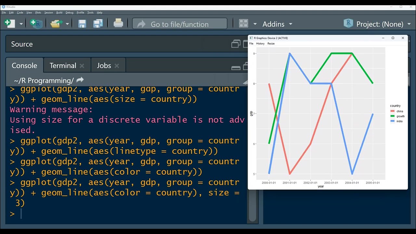The image size is (416, 234).
Task: Switch to the Console tab
Action: pyautogui.click(x=24, y=65)
